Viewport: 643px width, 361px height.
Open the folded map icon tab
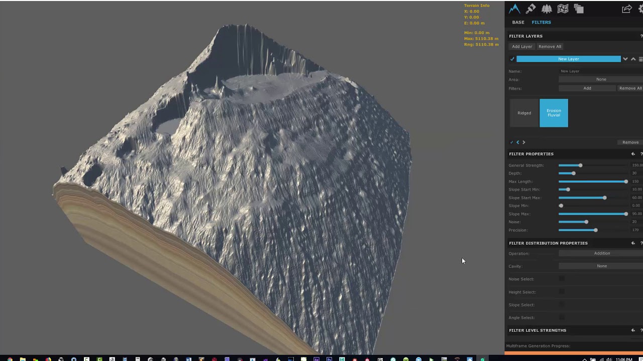click(563, 9)
